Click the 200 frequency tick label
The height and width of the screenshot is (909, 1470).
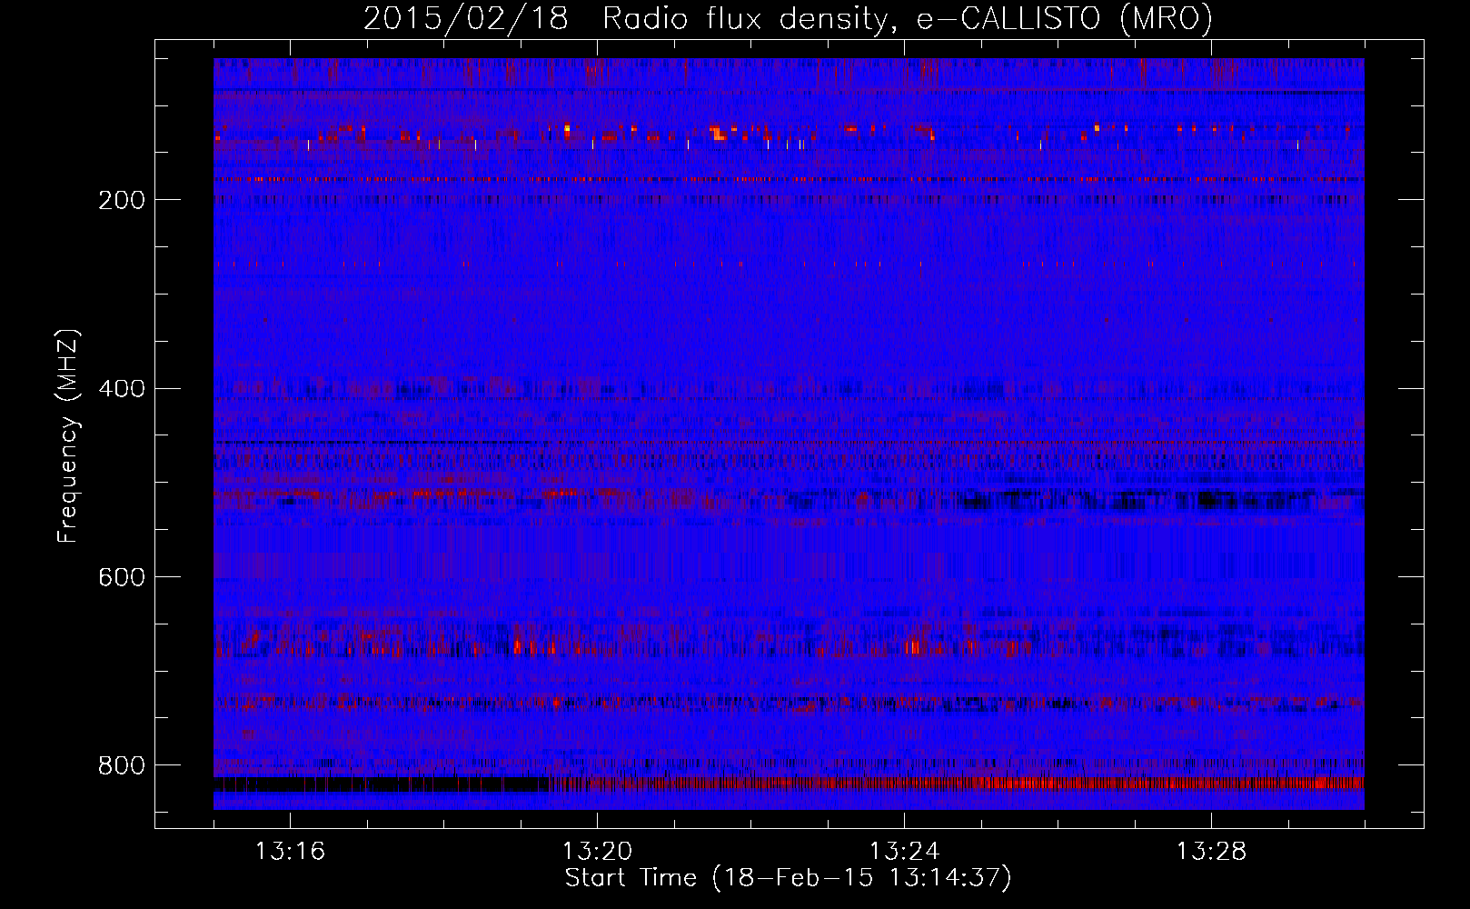122,200
